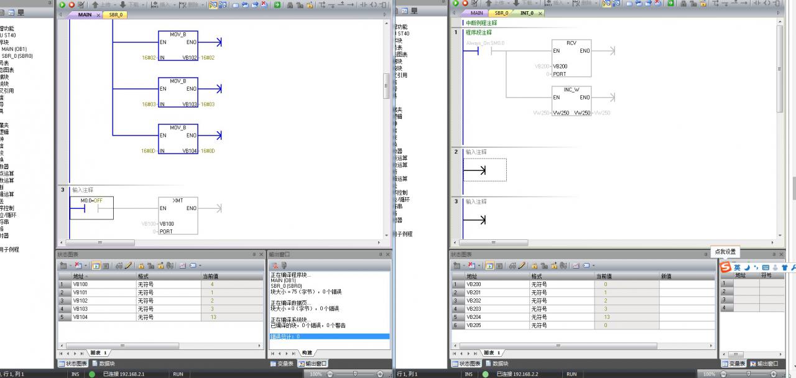This screenshot has height=378, width=796.
Task: Click Download arrow in left window toolbar
Action: pos(123,4)
